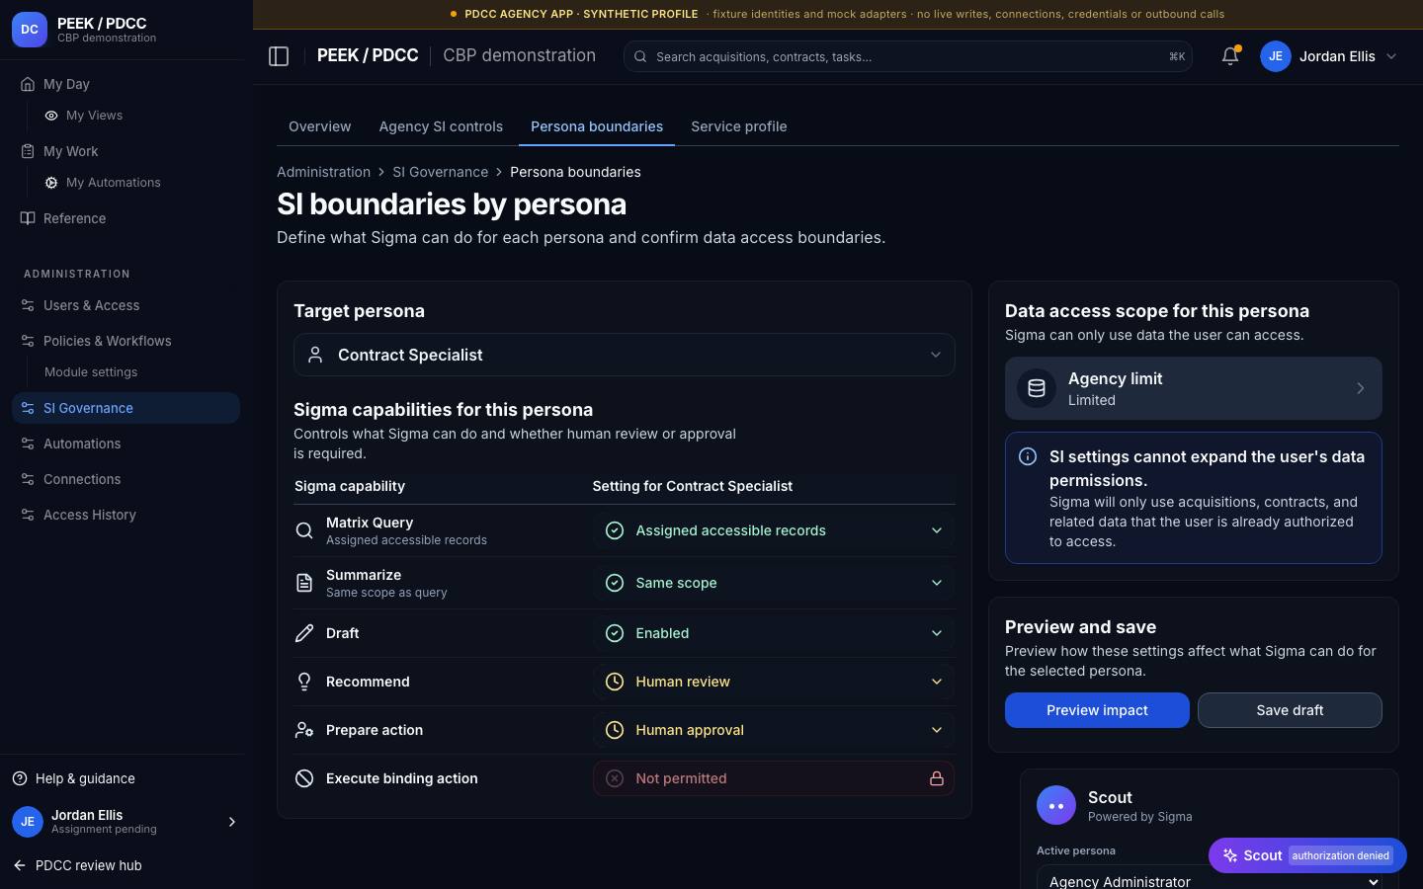Select the Persona boundaries tab
This screenshot has width=1423, height=889.
click(597, 126)
